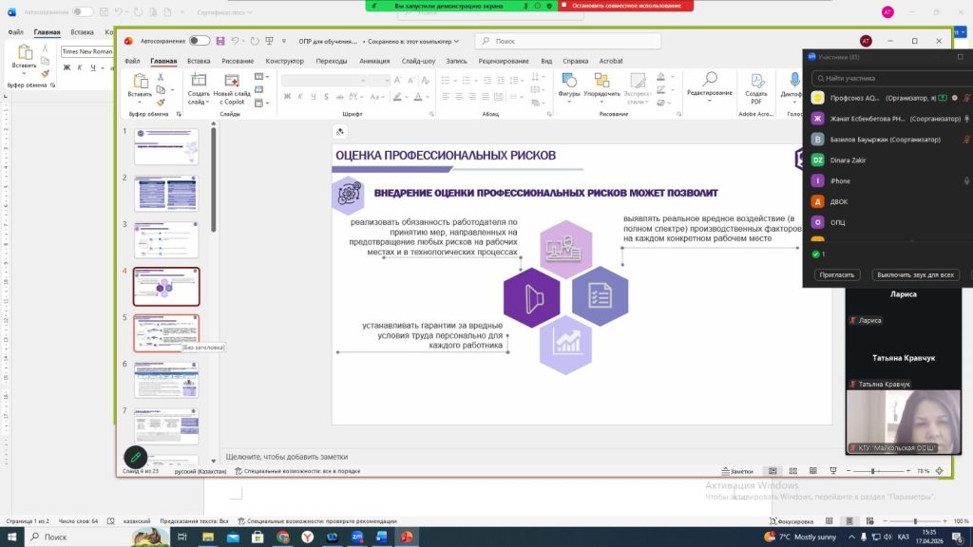Click the purple save icon in PowerPoint
This screenshot has width=973, height=547.
tap(220, 41)
